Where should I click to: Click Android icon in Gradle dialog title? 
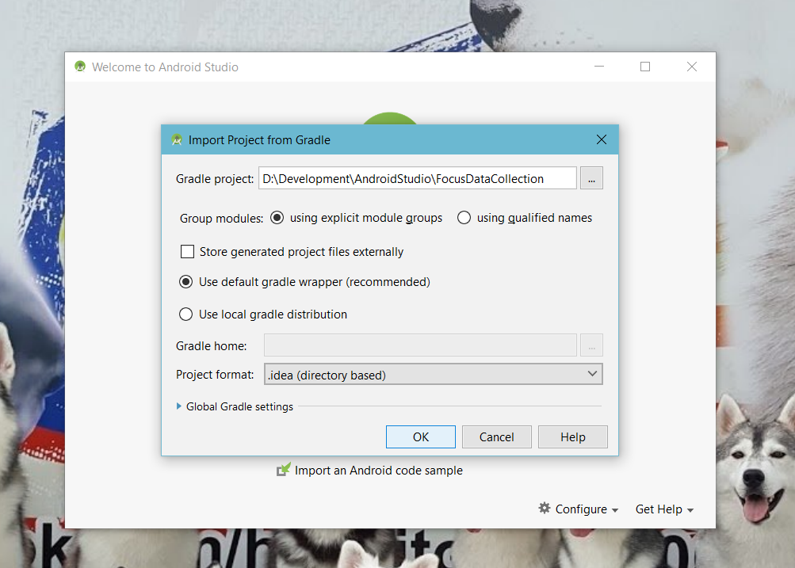pos(177,140)
